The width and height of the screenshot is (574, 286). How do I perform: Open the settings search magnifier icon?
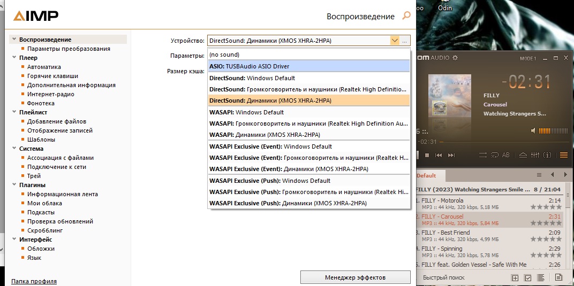tap(406, 16)
